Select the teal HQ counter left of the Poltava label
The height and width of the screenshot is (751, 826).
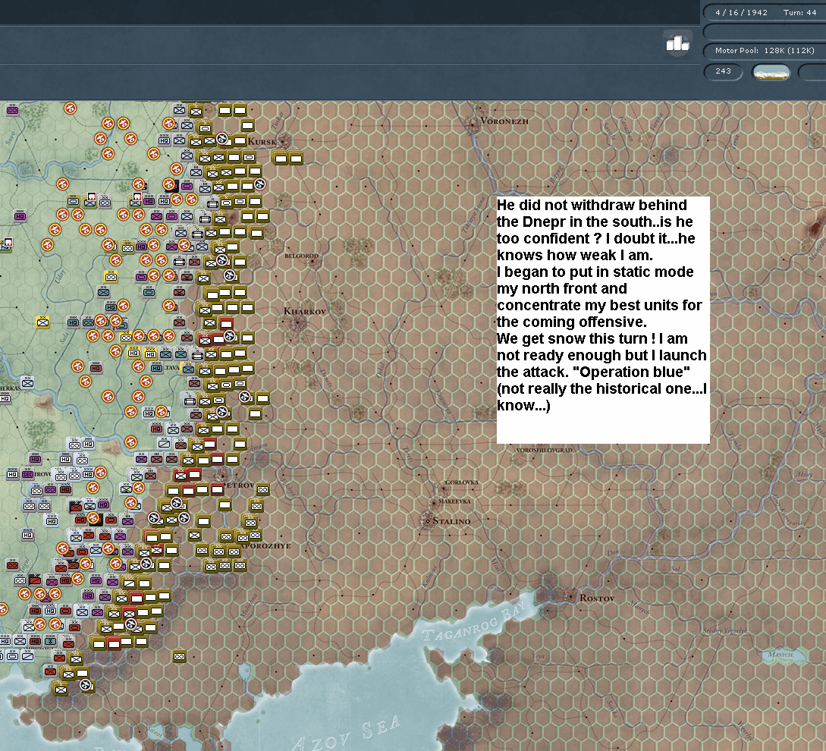coord(156,367)
